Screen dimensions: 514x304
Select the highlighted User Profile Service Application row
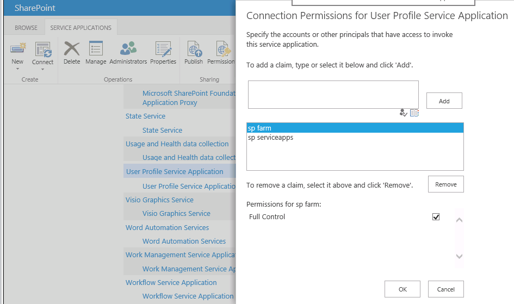coord(179,171)
